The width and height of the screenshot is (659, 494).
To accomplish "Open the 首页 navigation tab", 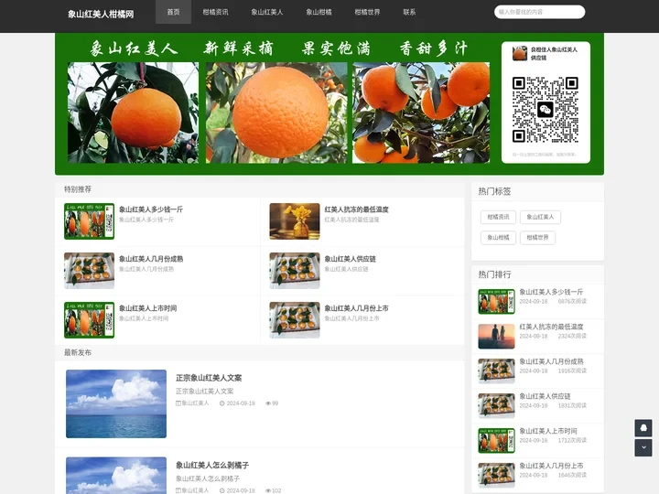I will coord(173,12).
